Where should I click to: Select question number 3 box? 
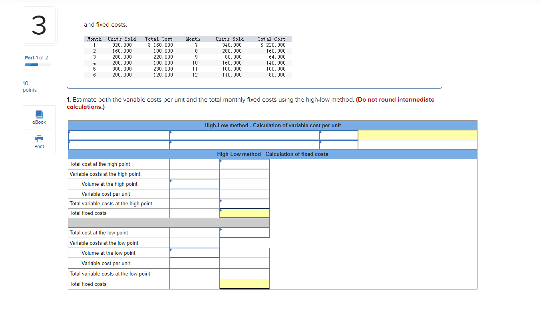39,25
